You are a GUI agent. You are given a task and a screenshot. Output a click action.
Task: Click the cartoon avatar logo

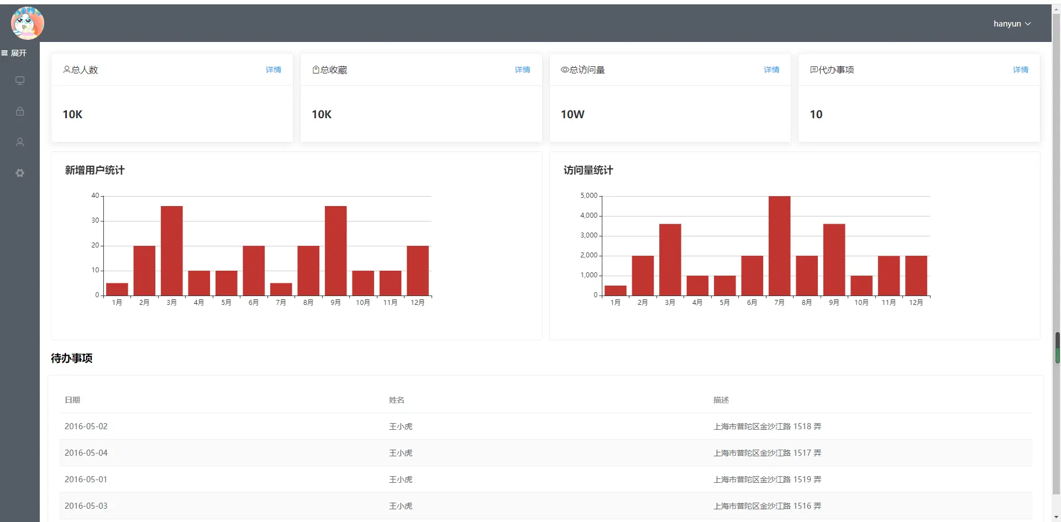coord(27,23)
